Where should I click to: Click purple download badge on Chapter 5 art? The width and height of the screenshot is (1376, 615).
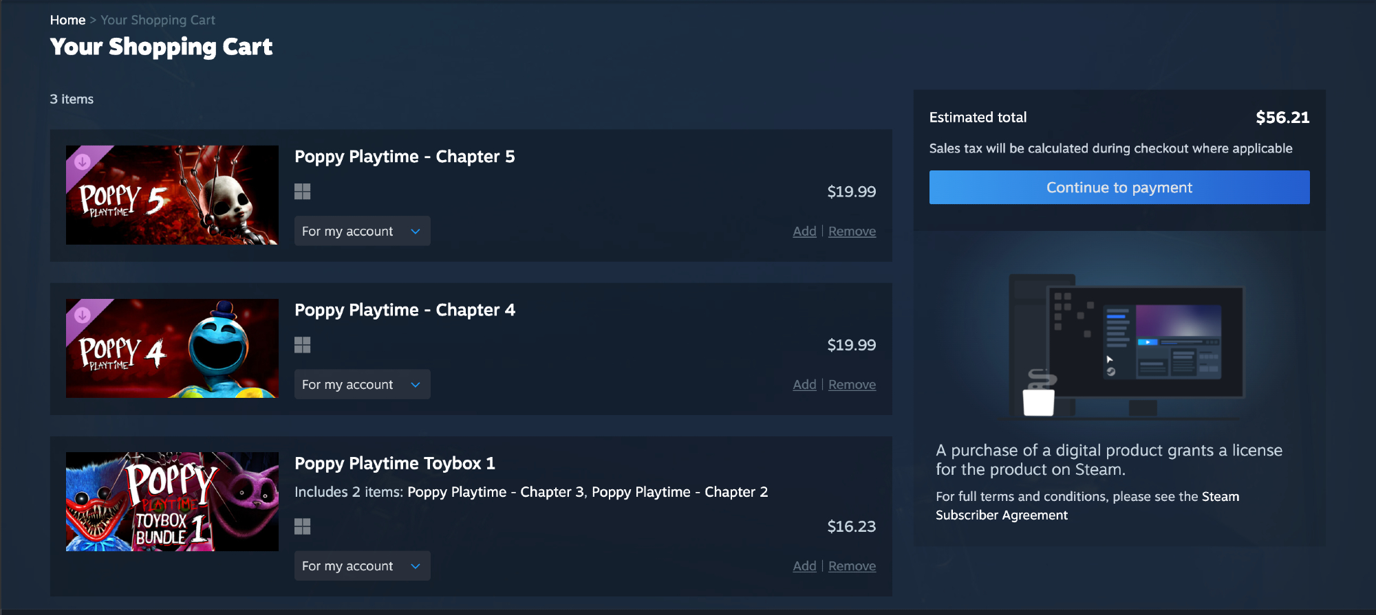(83, 161)
